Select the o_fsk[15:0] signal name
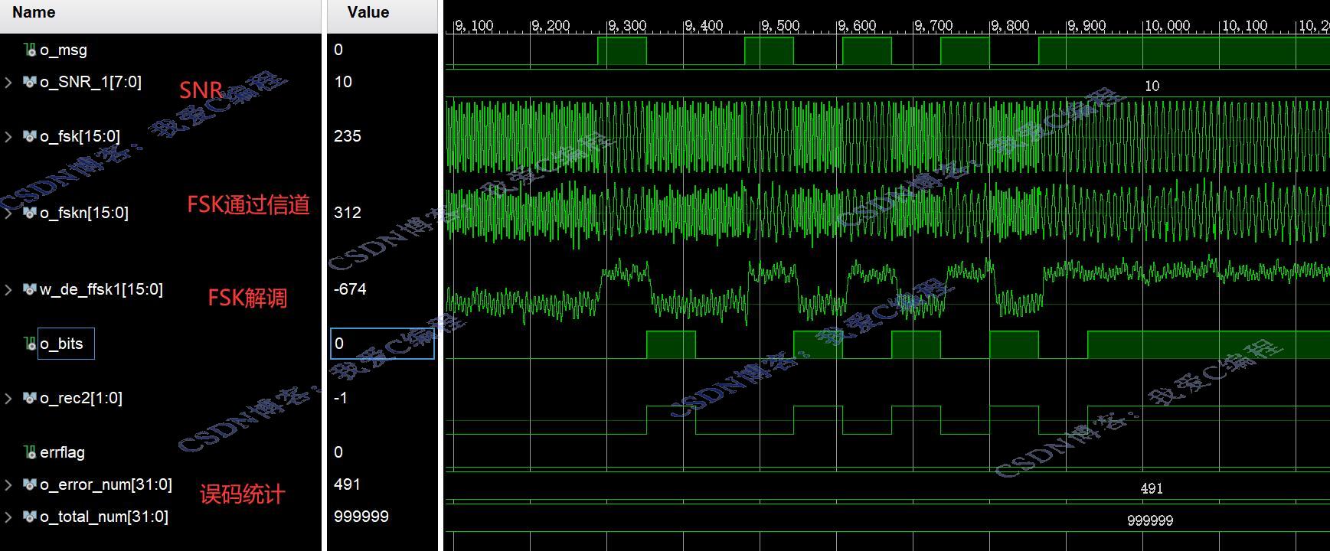This screenshot has height=551, width=1330. pos(80,136)
